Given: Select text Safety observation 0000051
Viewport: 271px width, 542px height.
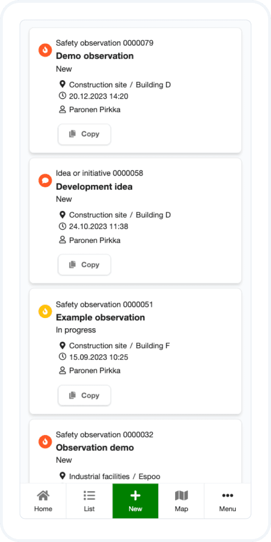Looking at the screenshot, I should 104,305.
